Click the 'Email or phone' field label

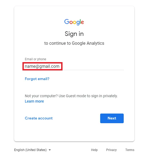tap(36, 59)
